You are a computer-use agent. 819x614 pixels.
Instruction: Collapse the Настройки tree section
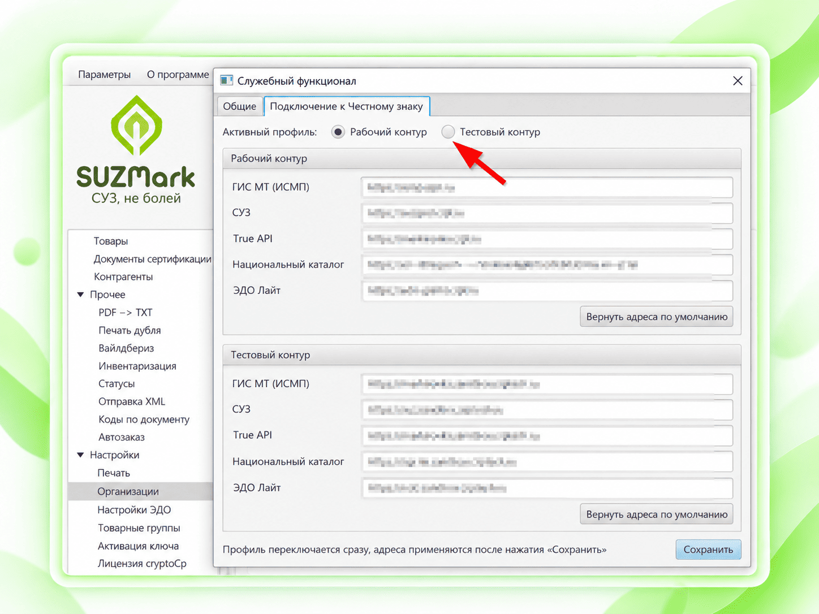(x=80, y=455)
